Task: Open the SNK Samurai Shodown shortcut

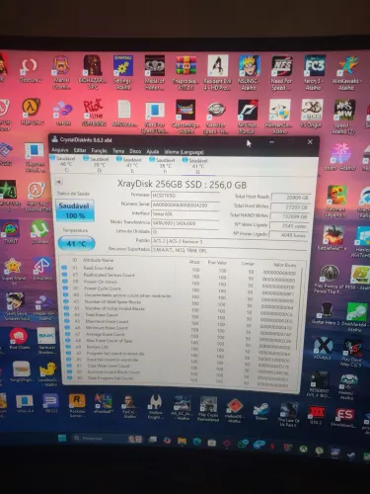Action: tap(46, 341)
